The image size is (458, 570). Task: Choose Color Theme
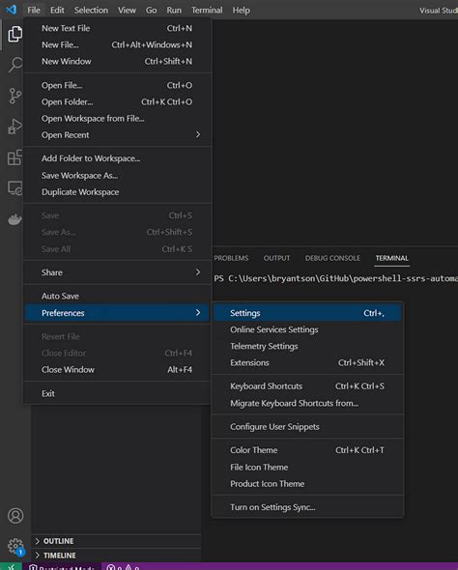(307, 450)
